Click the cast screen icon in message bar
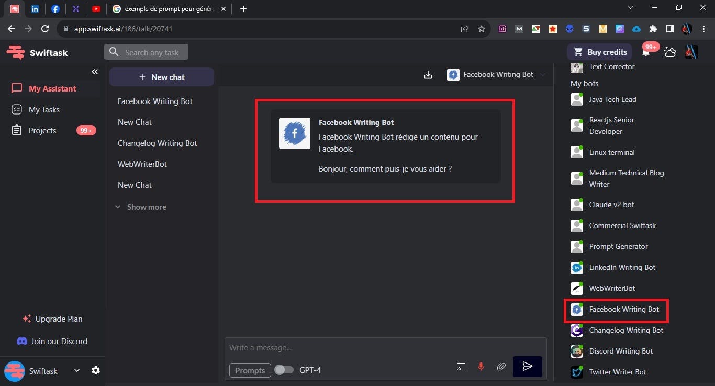The width and height of the screenshot is (715, 386). pos(461,367)
